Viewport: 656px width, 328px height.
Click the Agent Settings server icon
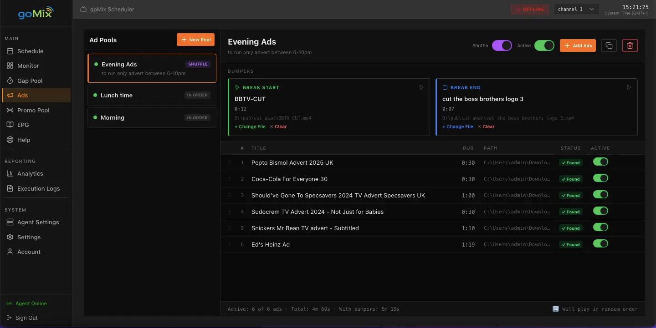click(x=10, y=222)
